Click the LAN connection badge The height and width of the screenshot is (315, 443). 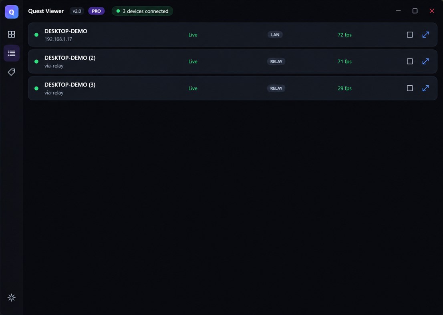(x=275, y=35)
